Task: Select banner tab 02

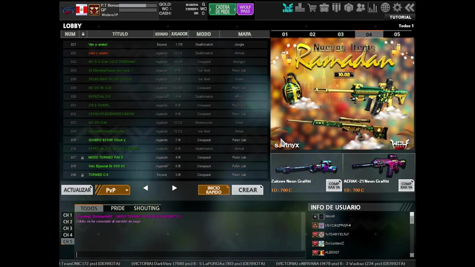Action: point(312,34)
